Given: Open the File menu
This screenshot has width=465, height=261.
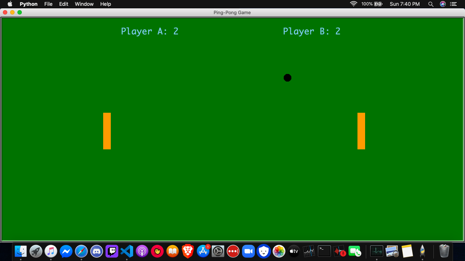Looking at the screenshot, I should [x=48, y=4].
